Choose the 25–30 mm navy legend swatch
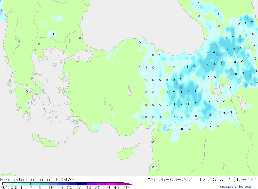 (82, 184)
